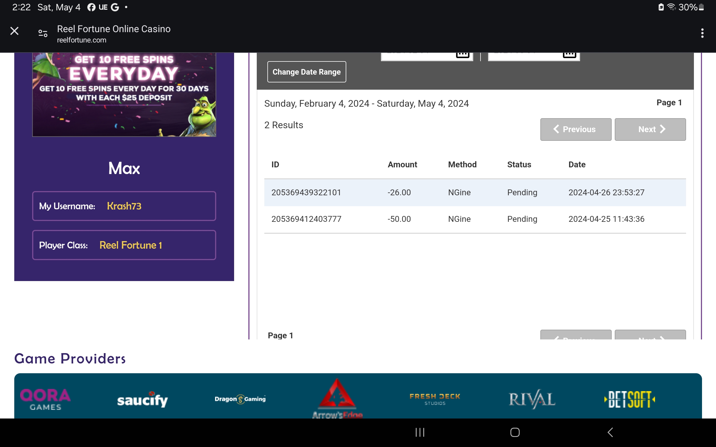Click the Reel Fortune 1 player class
Image resolution: width=716 pixels, height=447 pixels.
pos(124,245)
